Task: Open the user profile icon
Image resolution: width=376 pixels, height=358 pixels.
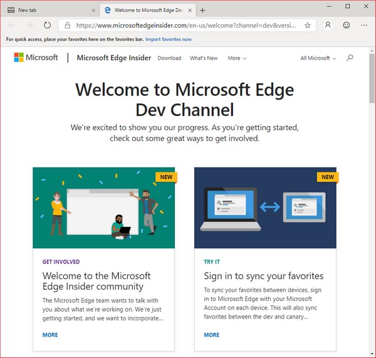Action: pyautogui.click(x=328, y=25)
